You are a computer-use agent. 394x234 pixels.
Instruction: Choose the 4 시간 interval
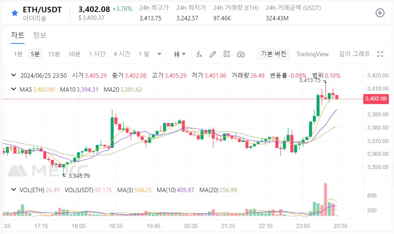[x=122, y=54]
